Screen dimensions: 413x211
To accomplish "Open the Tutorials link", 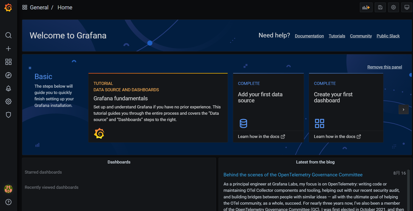I will point(337,36).
